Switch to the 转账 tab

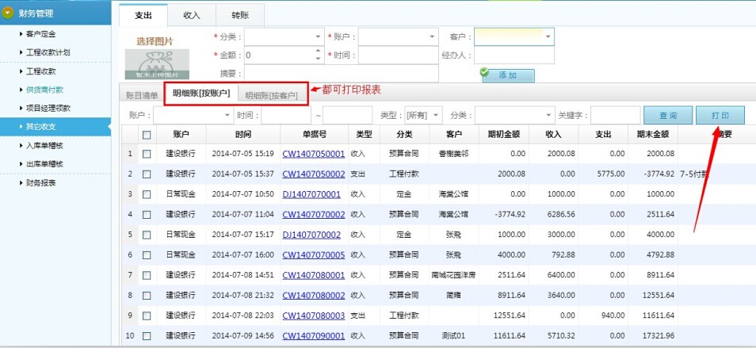pyautogui.click(x=240, y=15)
